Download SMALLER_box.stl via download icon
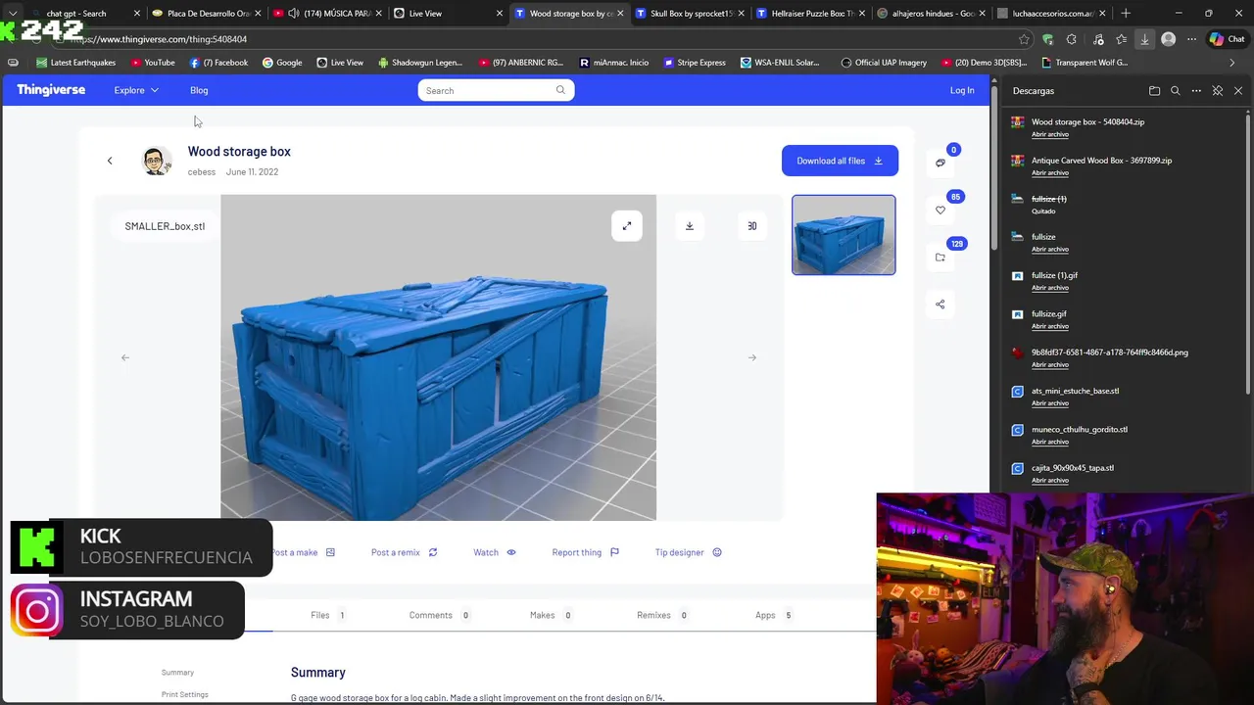Image resolution: width=1254 pixels, height=705 pixels. 690,226
